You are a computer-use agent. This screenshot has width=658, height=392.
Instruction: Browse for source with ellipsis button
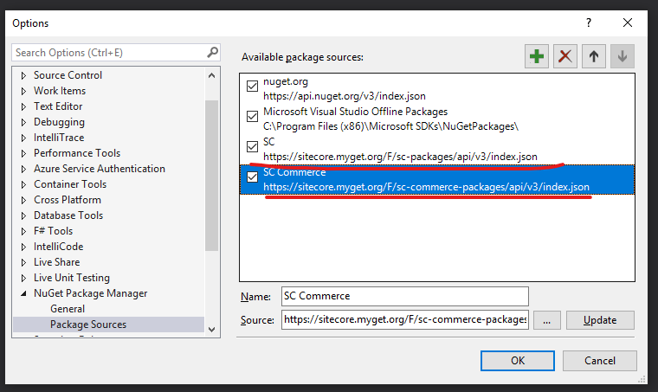point(546,319)
